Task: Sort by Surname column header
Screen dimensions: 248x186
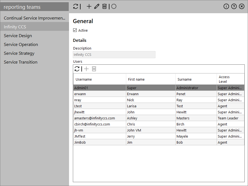Action: pos(196,79)
